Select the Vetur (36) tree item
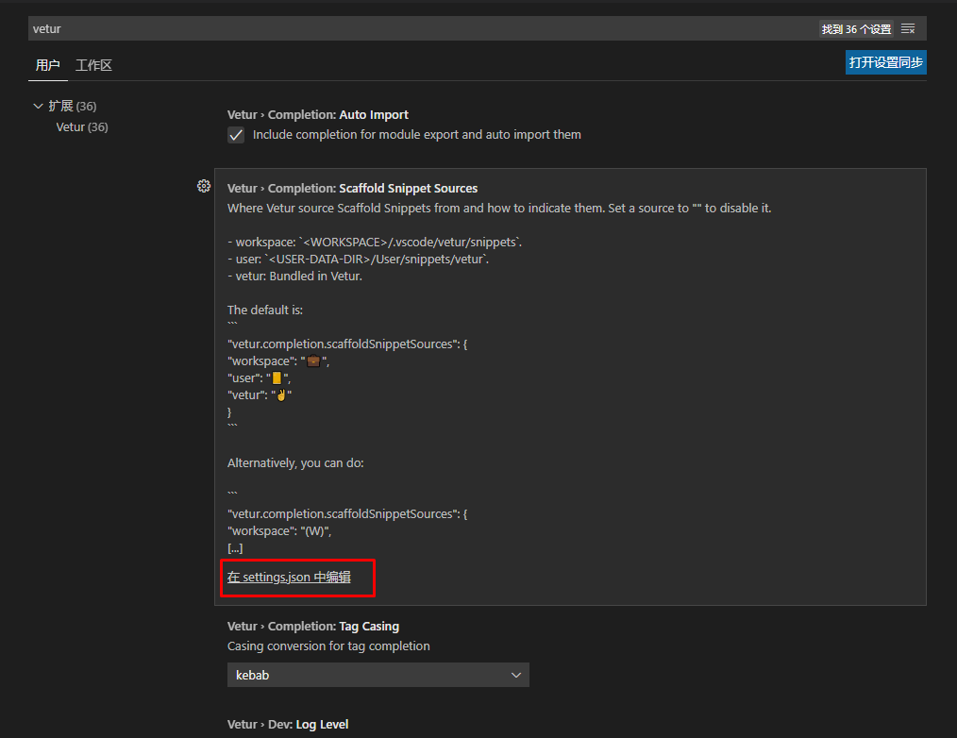Screen dimensions: 957x738 (82, 127)
